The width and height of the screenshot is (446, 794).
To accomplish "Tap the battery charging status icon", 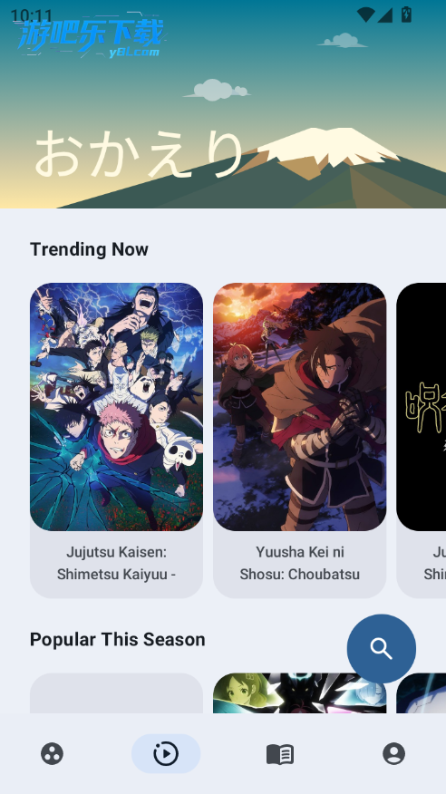I will click(406, 15).
